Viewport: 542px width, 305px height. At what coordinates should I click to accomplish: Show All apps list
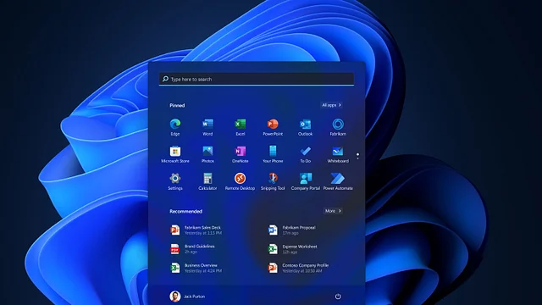(x=331, y=105)
